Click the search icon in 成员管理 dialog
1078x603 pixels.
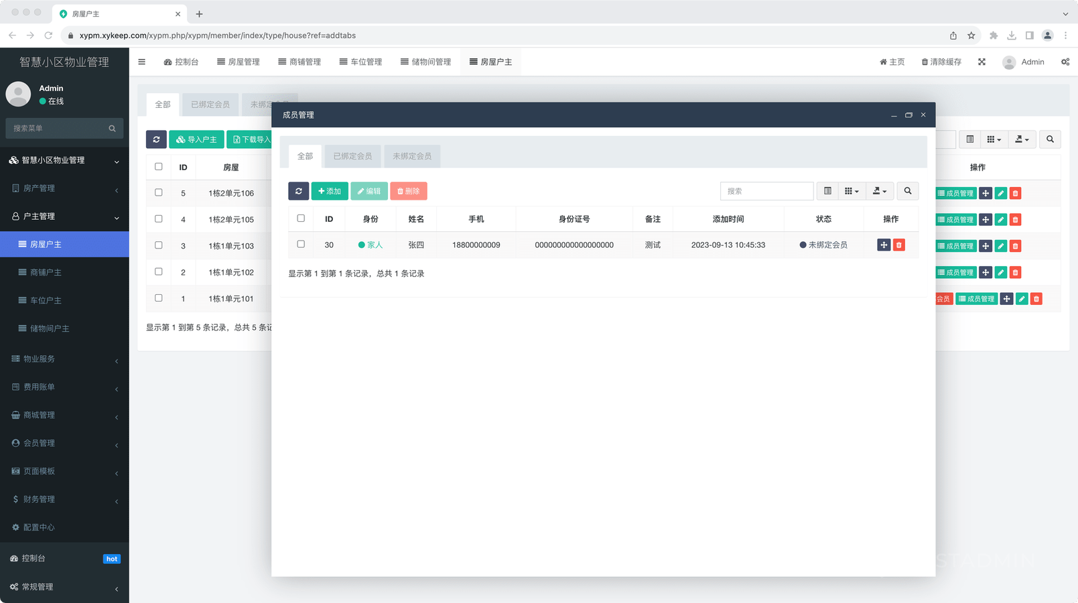pos(908,191)
